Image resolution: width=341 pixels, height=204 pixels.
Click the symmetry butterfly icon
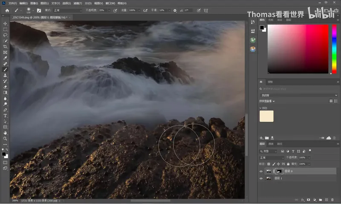click(206, 10)
